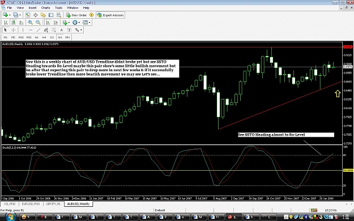Viewport: 354px width, 221px height.
Task: Select the Text Label tool T
Action: pyautogui.click(x=69, y=30)
